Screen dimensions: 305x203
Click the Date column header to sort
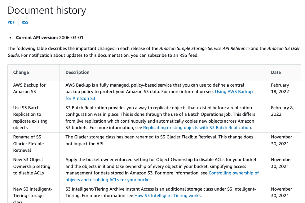(275, 72)
